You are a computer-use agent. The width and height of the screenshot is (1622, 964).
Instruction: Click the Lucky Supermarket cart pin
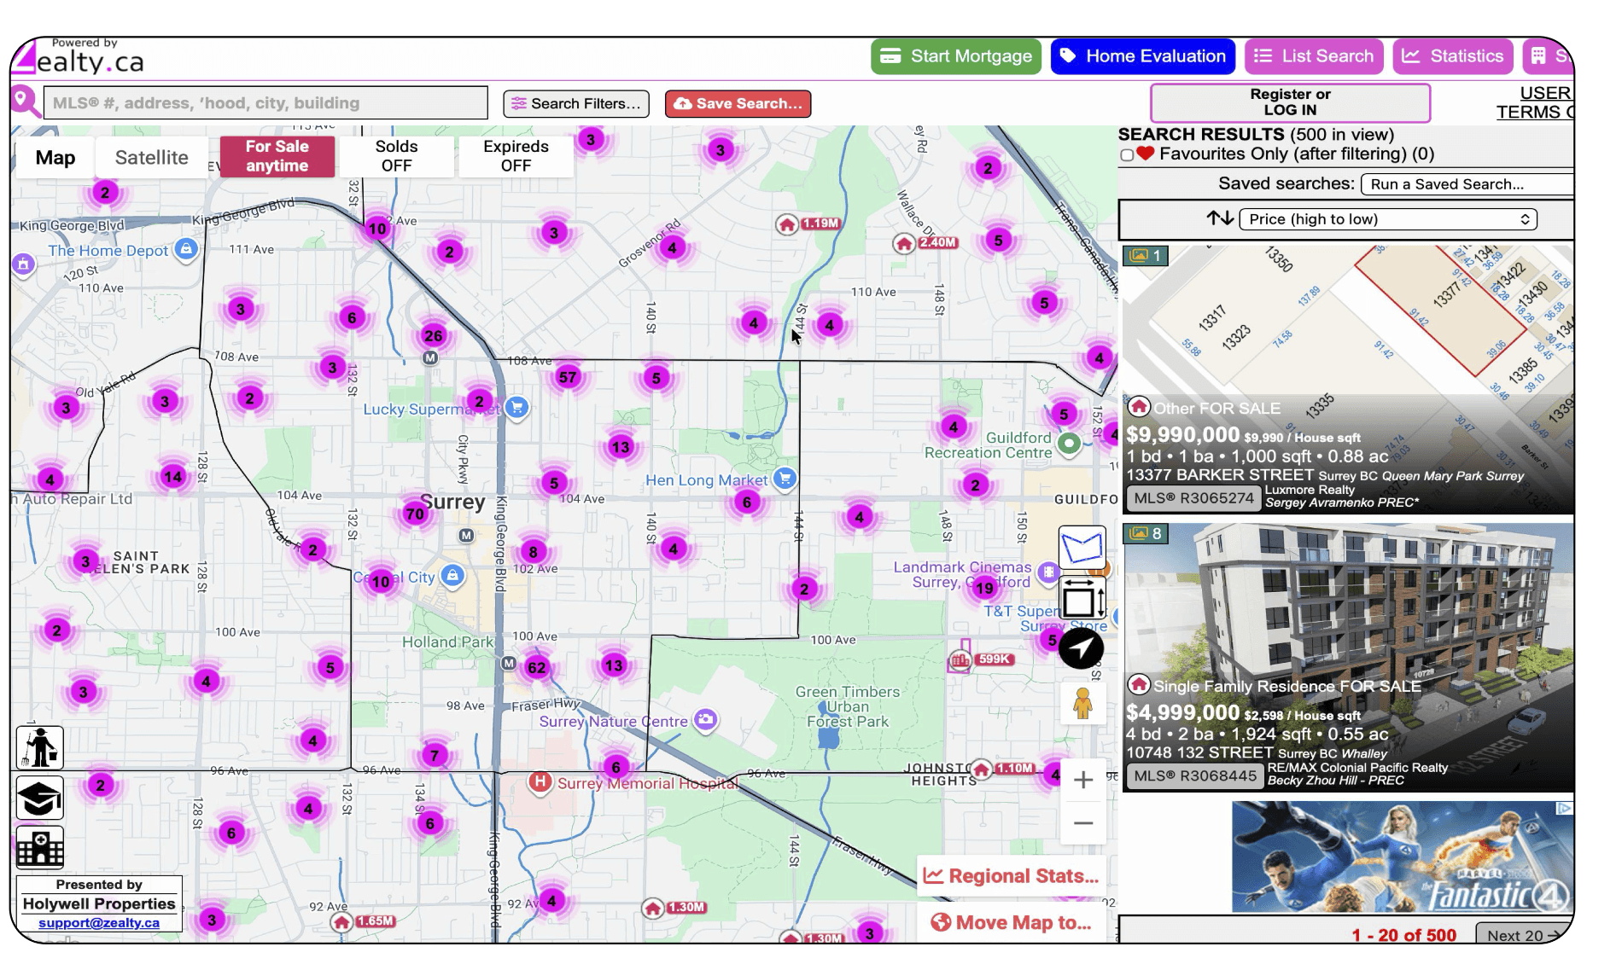[516, 408]
